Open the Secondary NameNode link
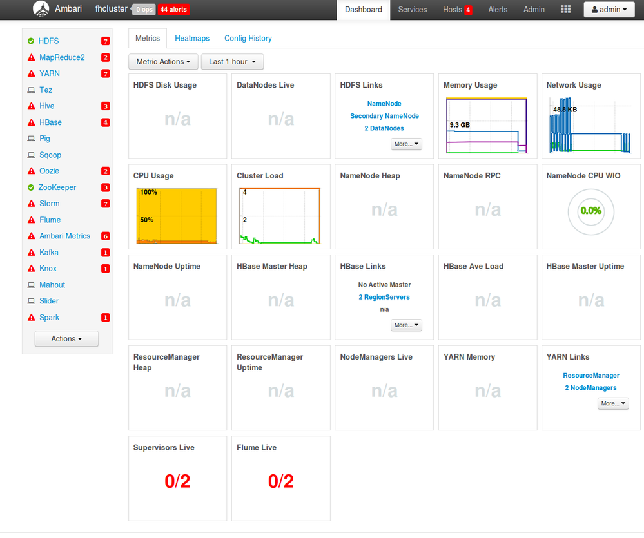The width and height of the screenshot is (644, 538). click(384, 116)
